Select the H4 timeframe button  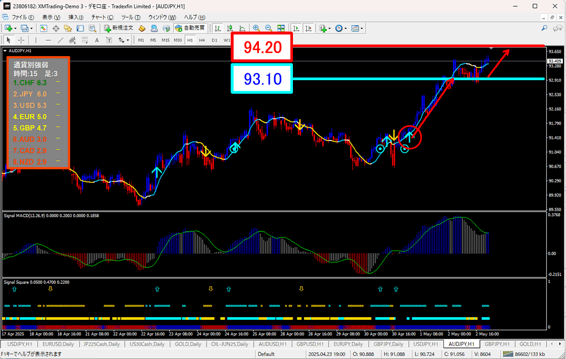(202, 40)
